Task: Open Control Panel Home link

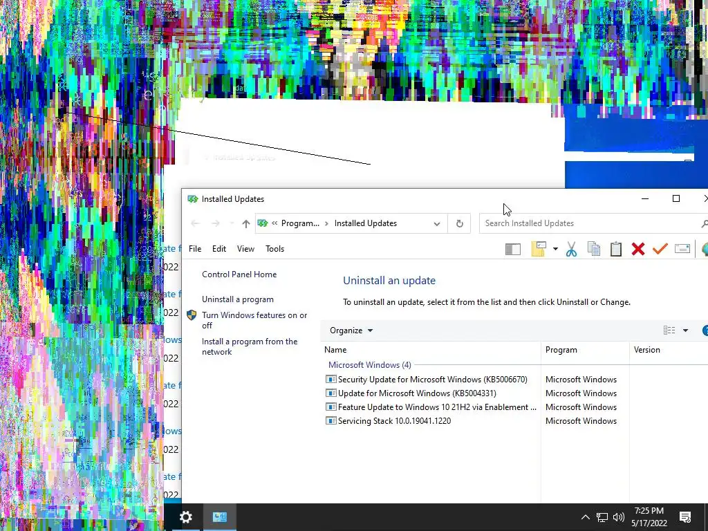Action: (239, 274)
